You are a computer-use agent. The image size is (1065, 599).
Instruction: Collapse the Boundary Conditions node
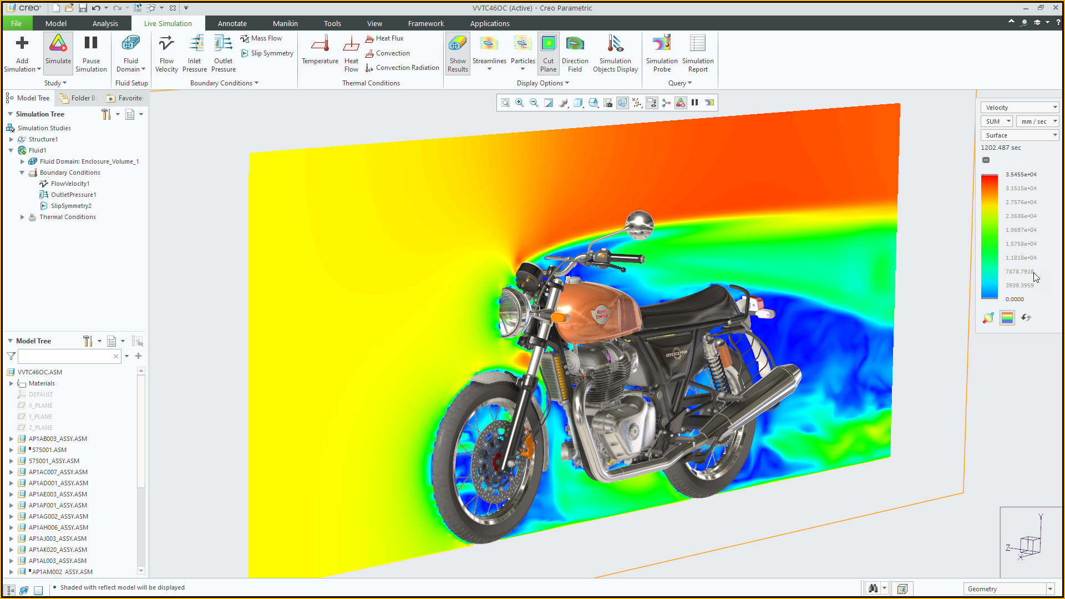(x=22, y=172)
